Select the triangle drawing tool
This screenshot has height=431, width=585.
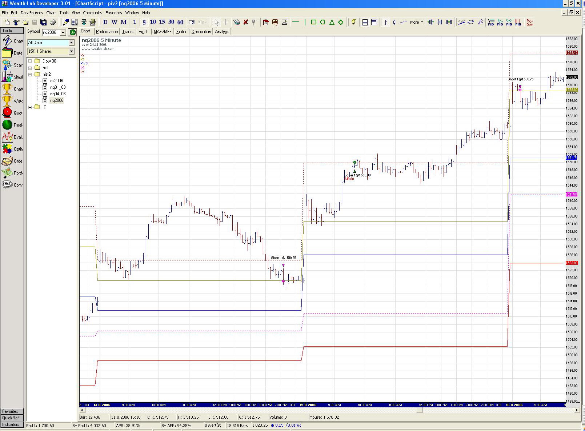click(x=332, y=22)
